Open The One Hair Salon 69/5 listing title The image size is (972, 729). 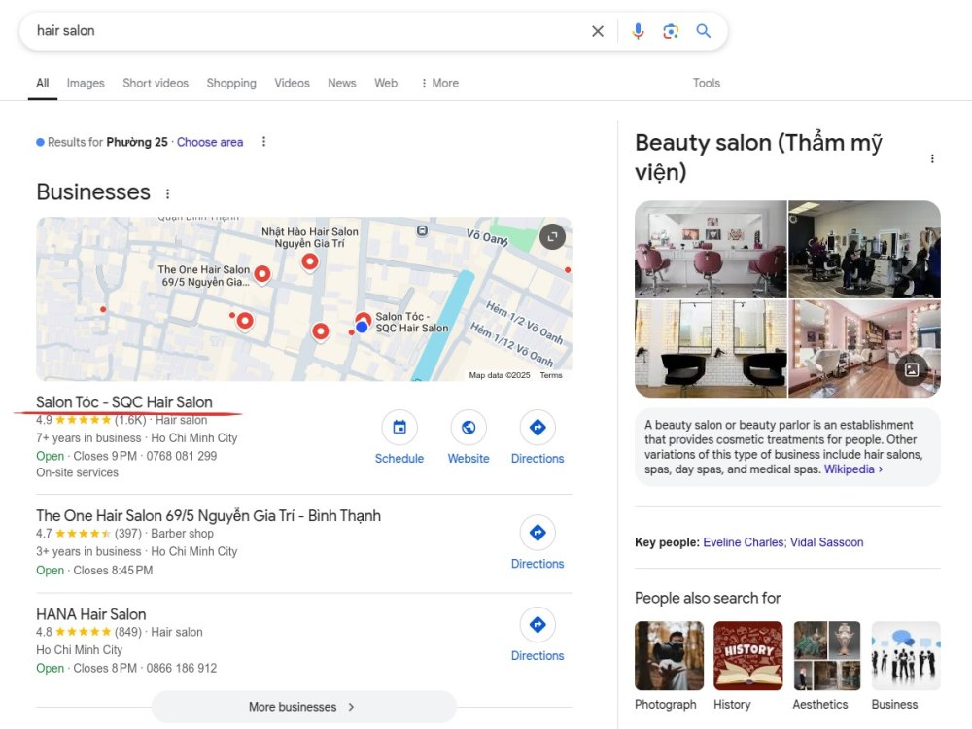(x=208, y=516)
